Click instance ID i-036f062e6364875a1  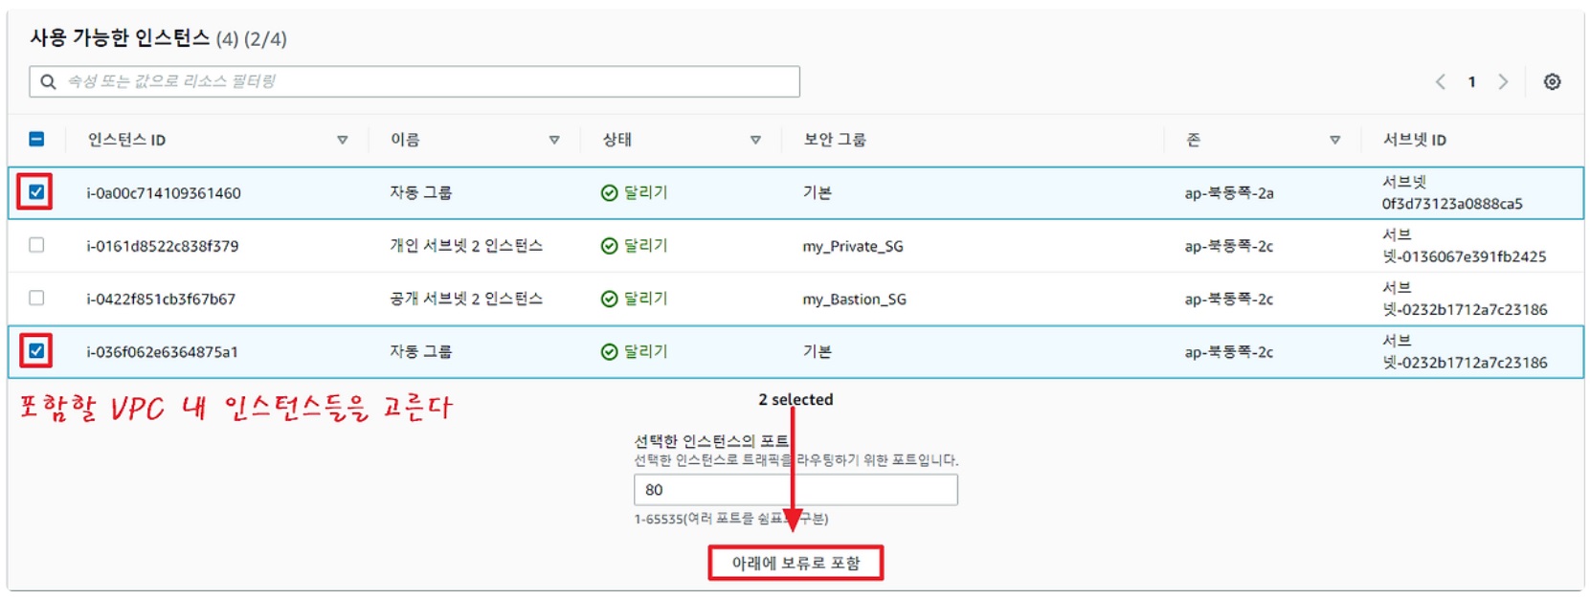click(162, 352)
